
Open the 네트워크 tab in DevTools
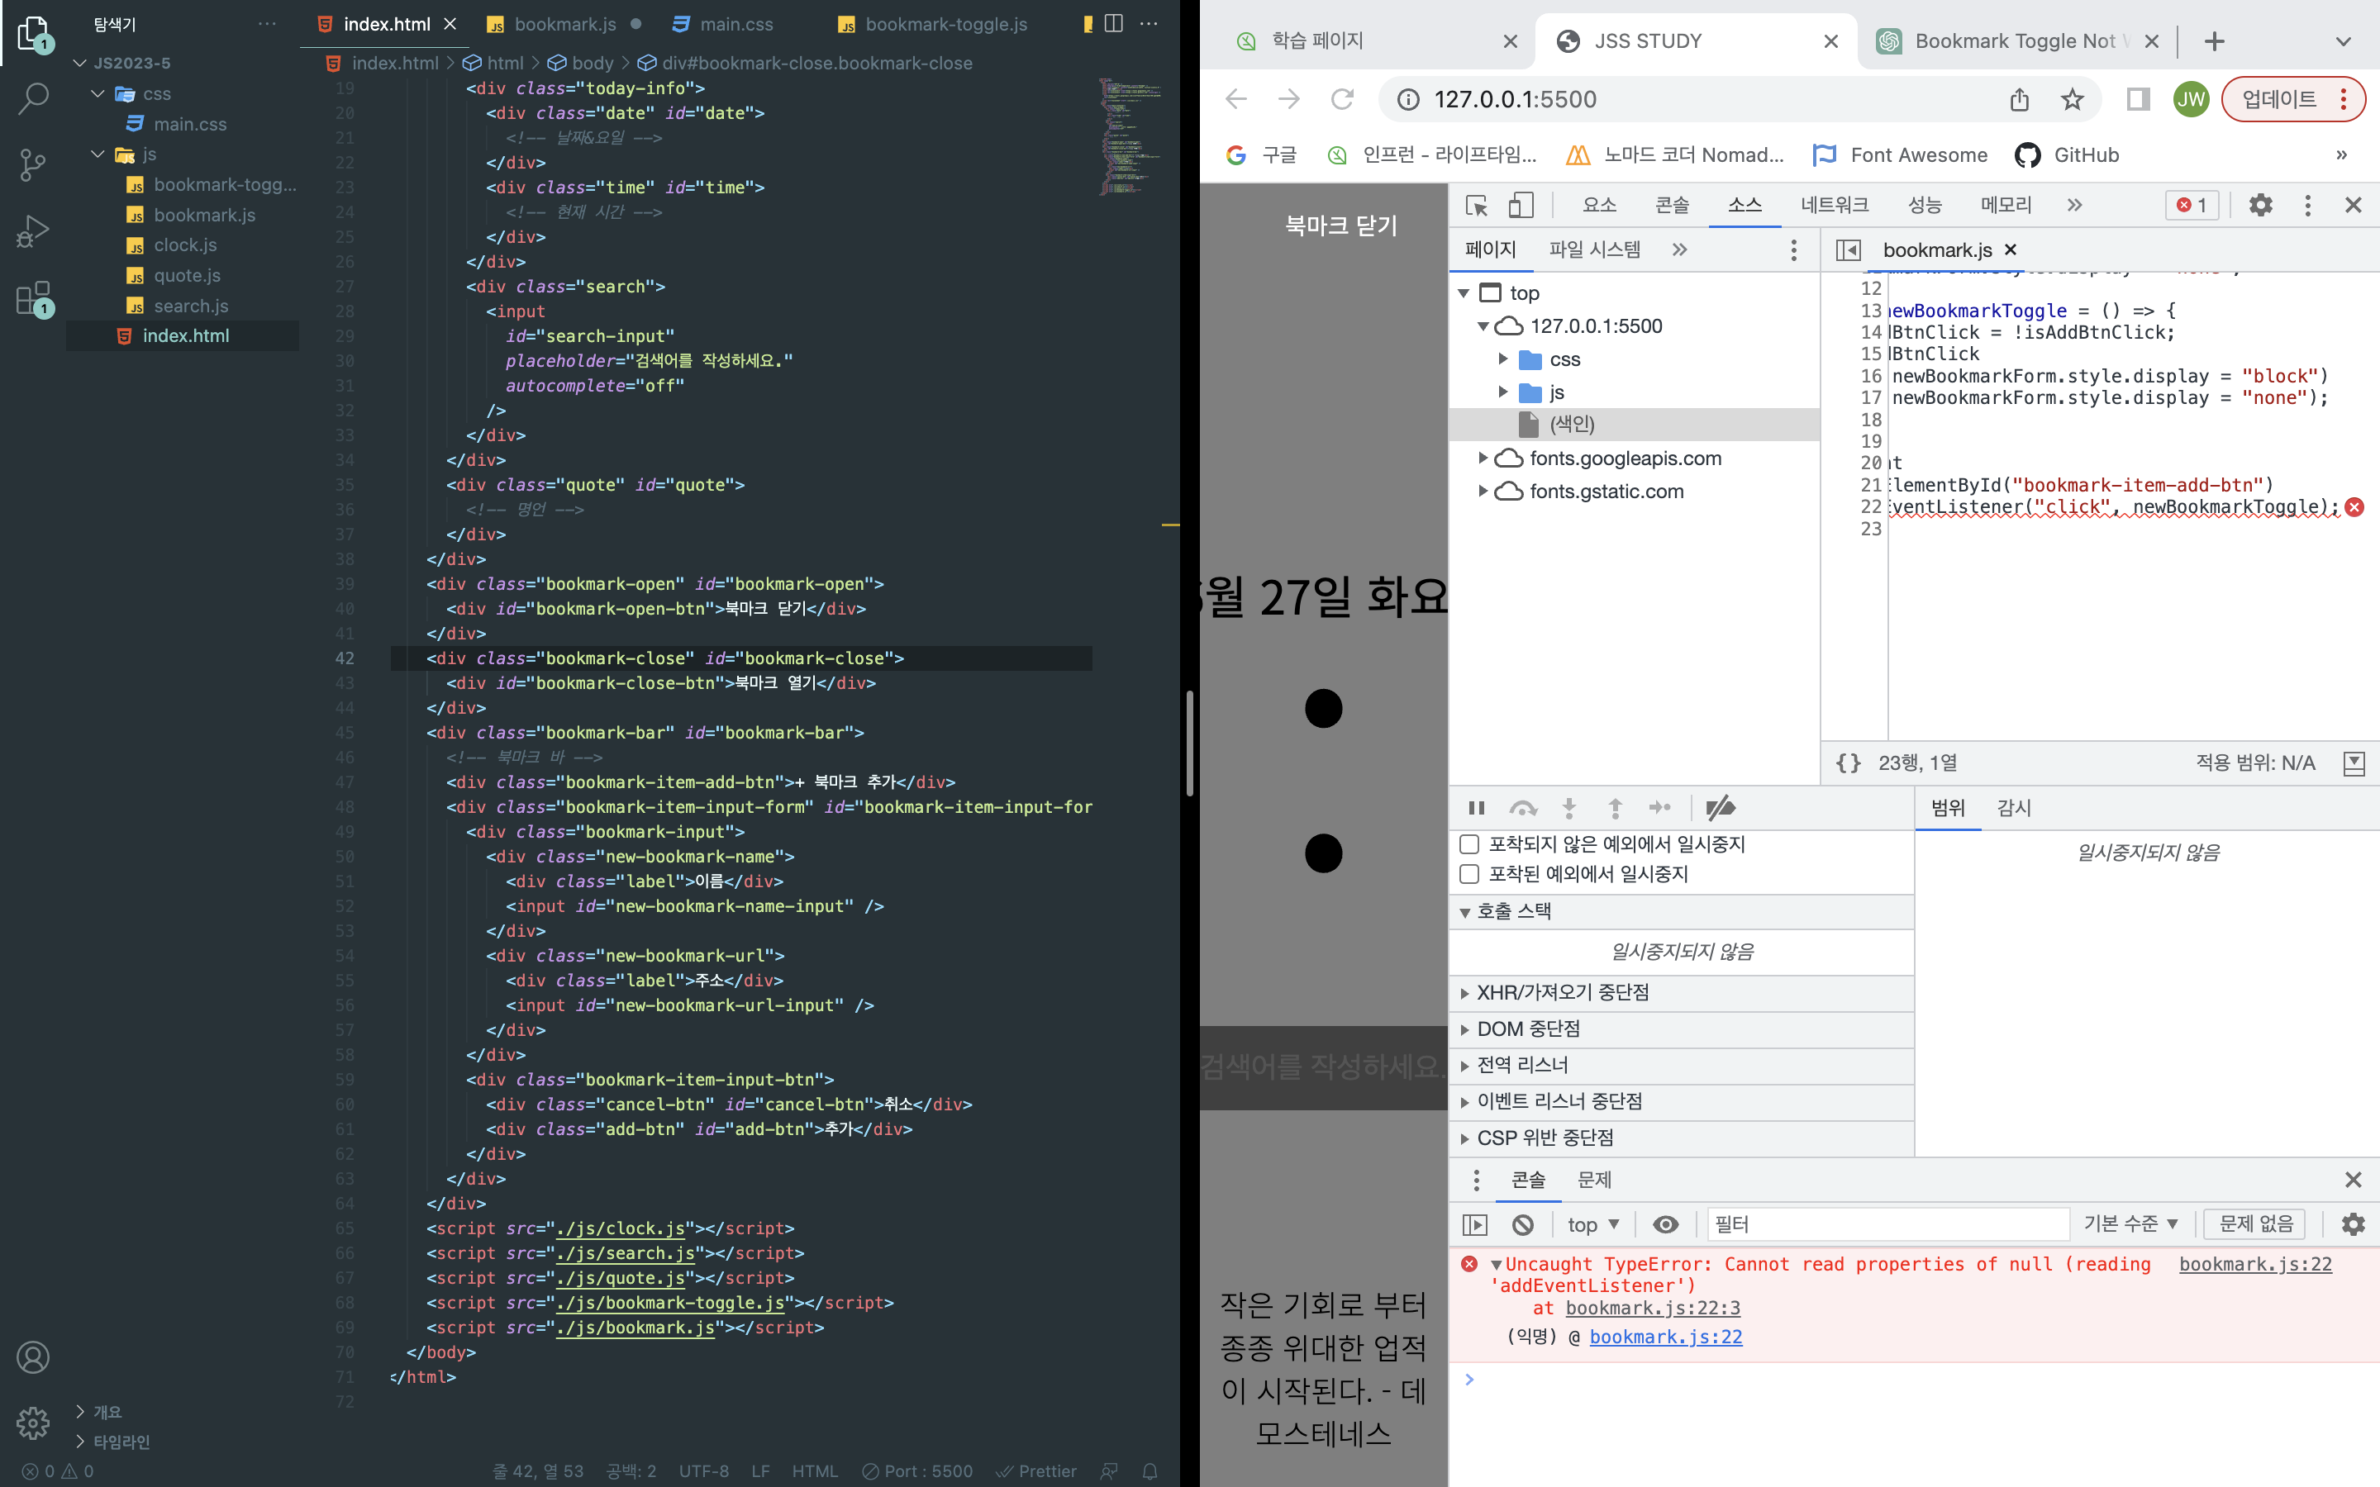(x=1835, y=205)
